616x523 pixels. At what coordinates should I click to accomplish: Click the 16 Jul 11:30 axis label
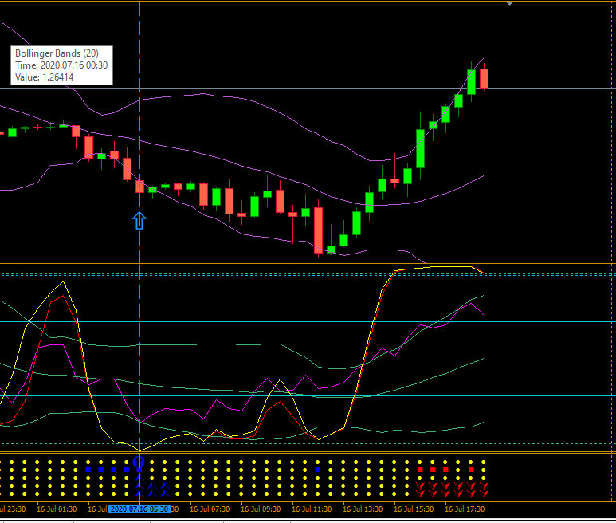(x=312, y=509)
